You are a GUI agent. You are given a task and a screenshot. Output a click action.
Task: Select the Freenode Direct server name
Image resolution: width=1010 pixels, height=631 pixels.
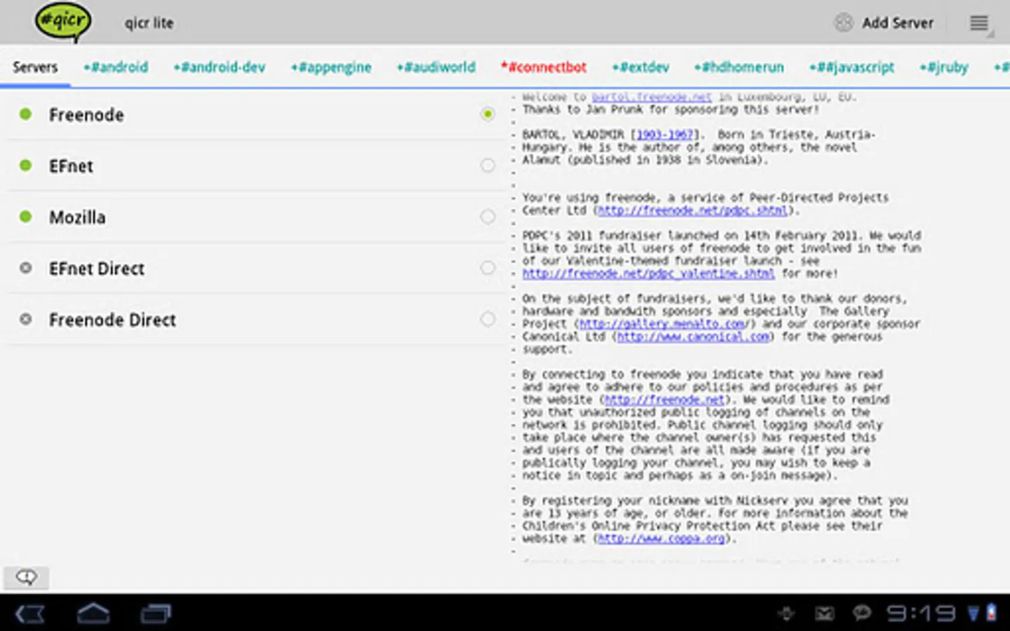point(112,320)
